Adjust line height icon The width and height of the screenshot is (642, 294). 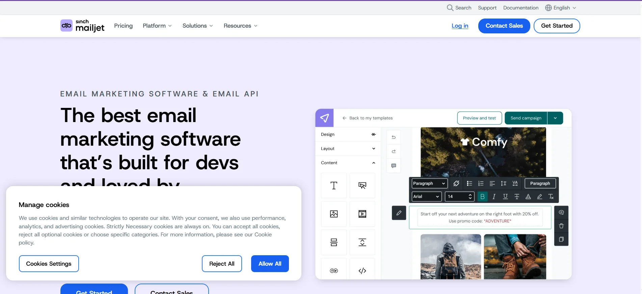point(504,183)
